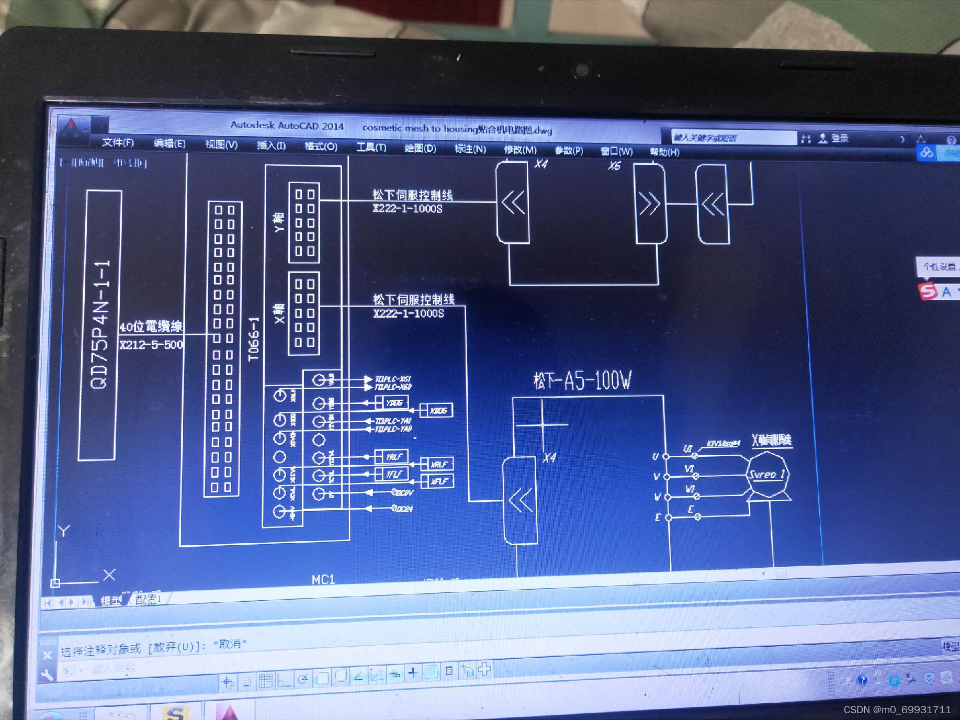Screen dimensions: 960x720
Task: Click the blue help tray icon
Action: tap(862, 680)
